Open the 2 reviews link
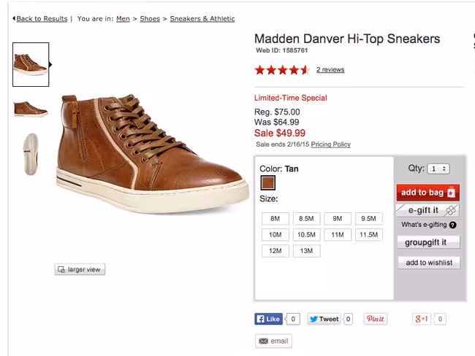The height and width of the screenshot is (356, 475). pos(330,69)
